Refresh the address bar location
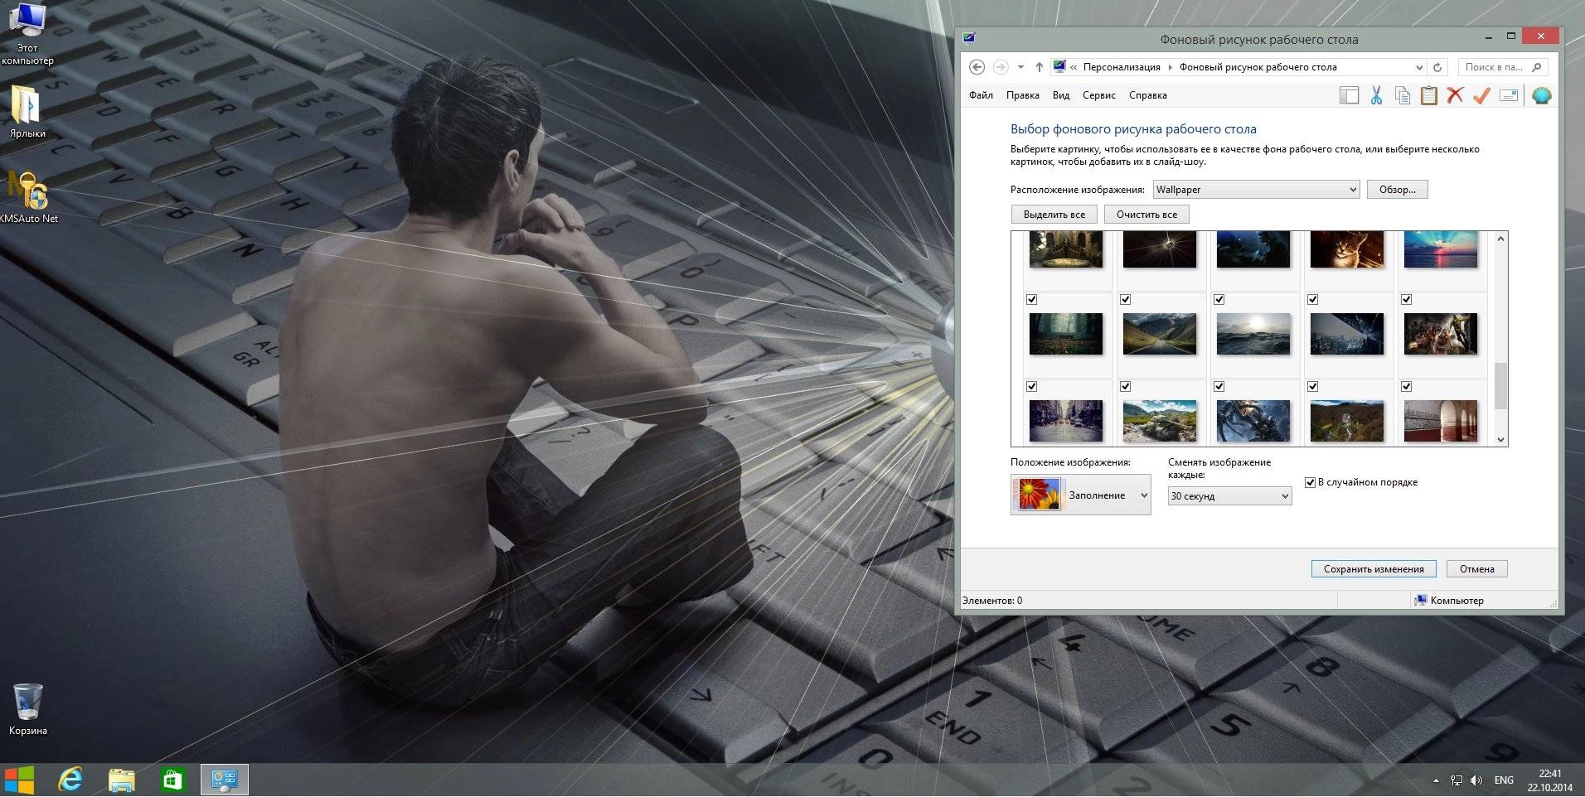1585x797 pixels. (x=1437, y=67)
